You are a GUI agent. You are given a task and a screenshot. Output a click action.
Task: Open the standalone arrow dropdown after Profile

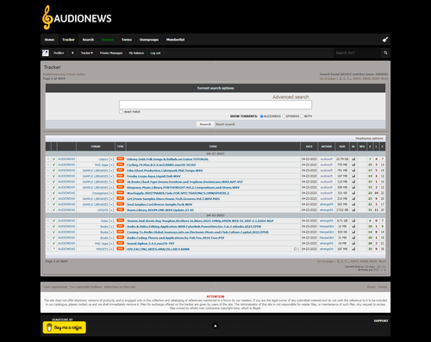click(x=72, y=53)
